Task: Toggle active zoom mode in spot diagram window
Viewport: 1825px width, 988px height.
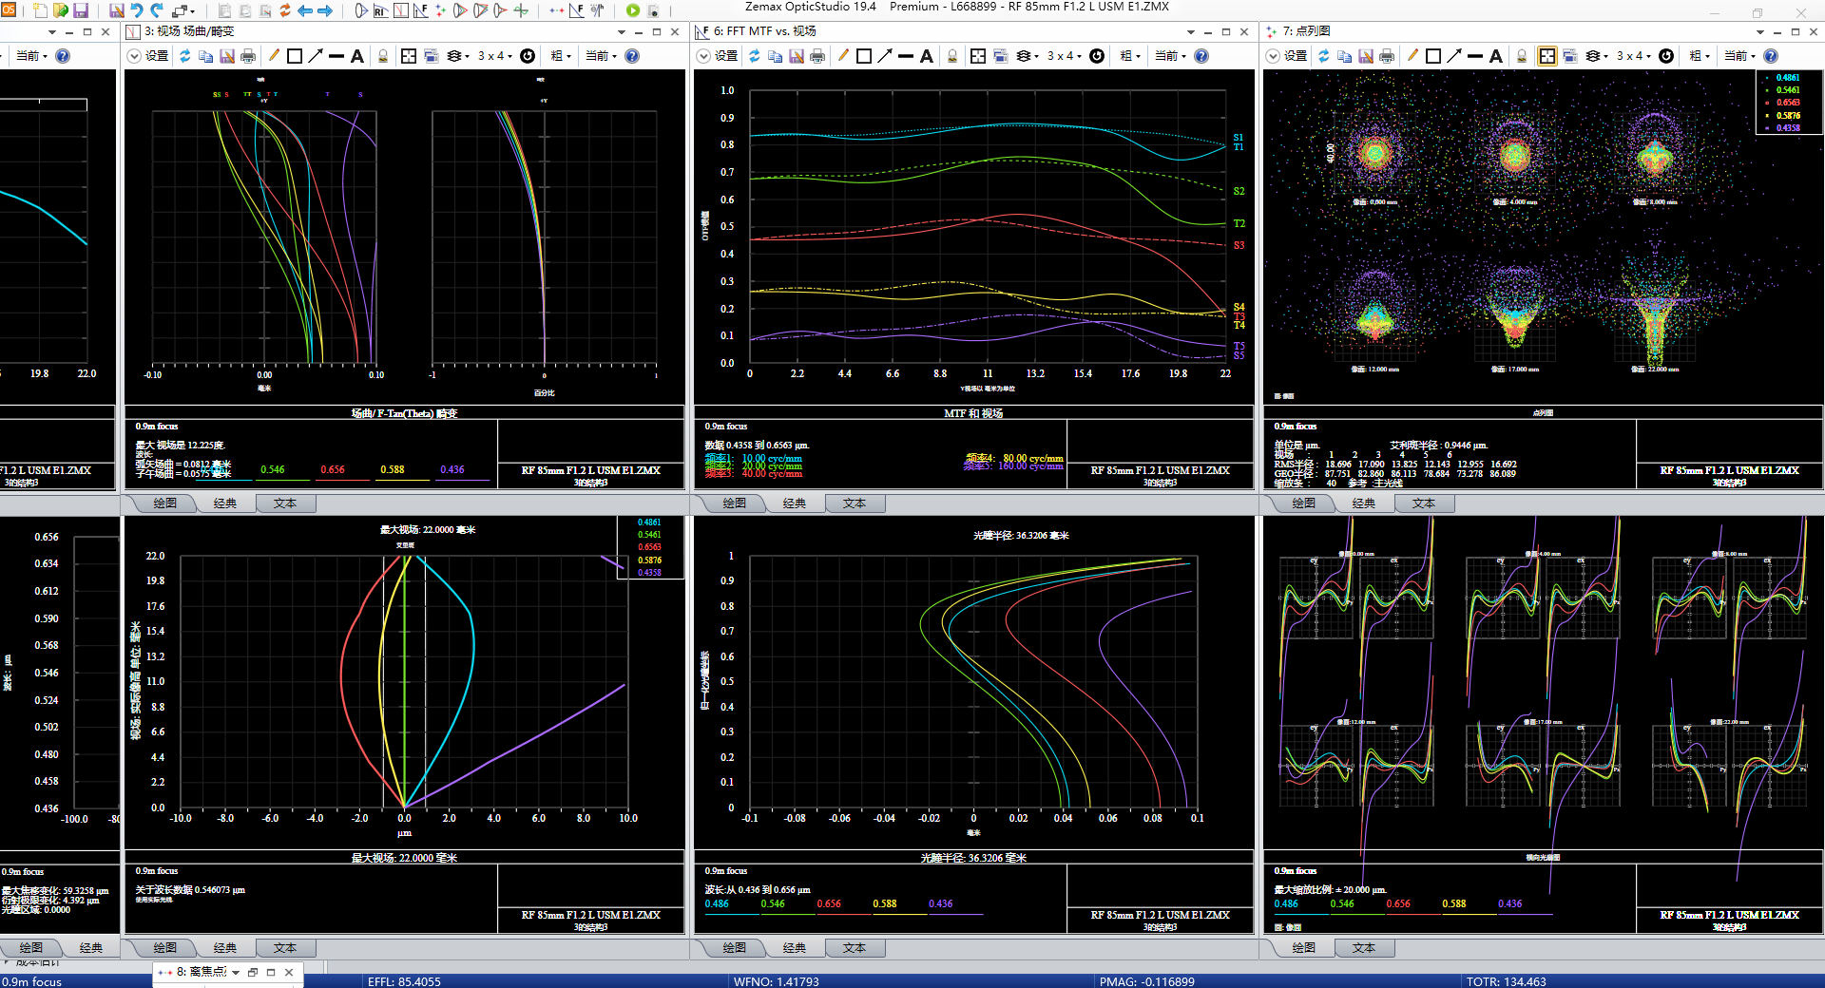Action: point(1546,56)
